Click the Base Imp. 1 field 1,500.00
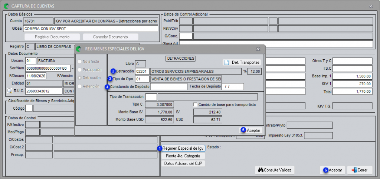The width and height of the screenshot is (380, 179). 353,76
